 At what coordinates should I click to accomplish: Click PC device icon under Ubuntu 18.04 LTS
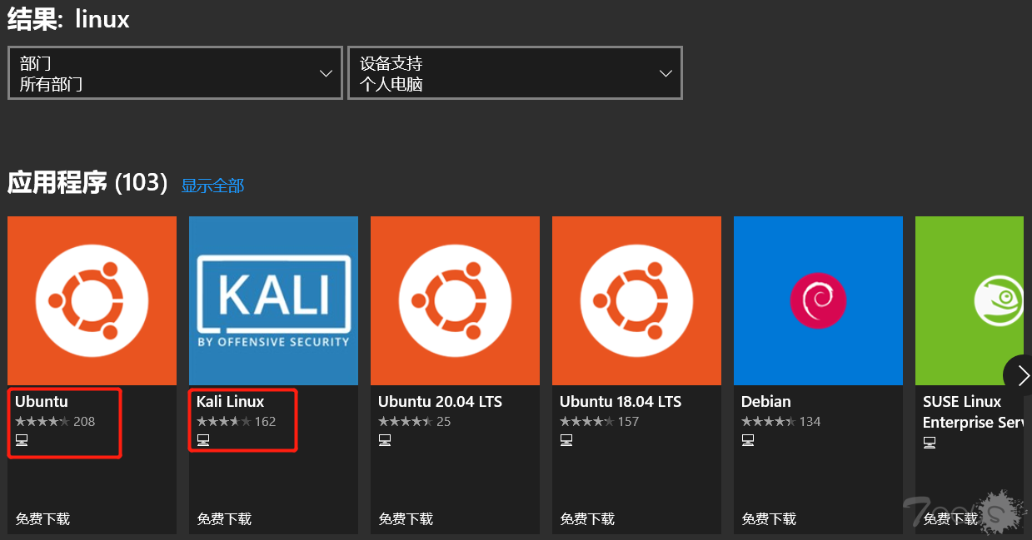coord(566,440)
